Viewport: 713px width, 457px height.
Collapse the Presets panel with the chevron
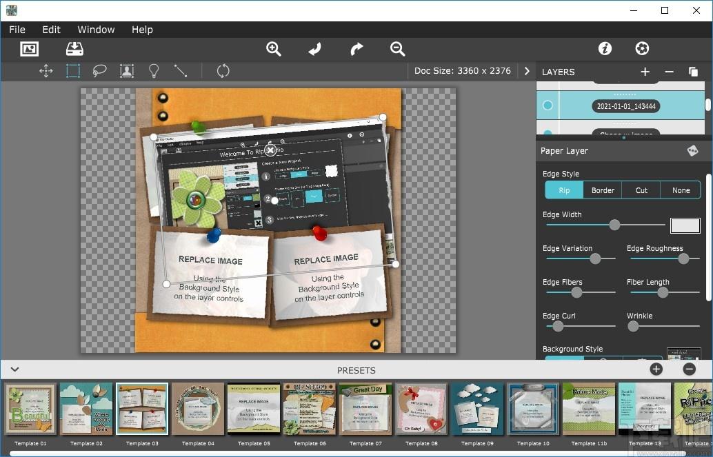pos(14,369)
